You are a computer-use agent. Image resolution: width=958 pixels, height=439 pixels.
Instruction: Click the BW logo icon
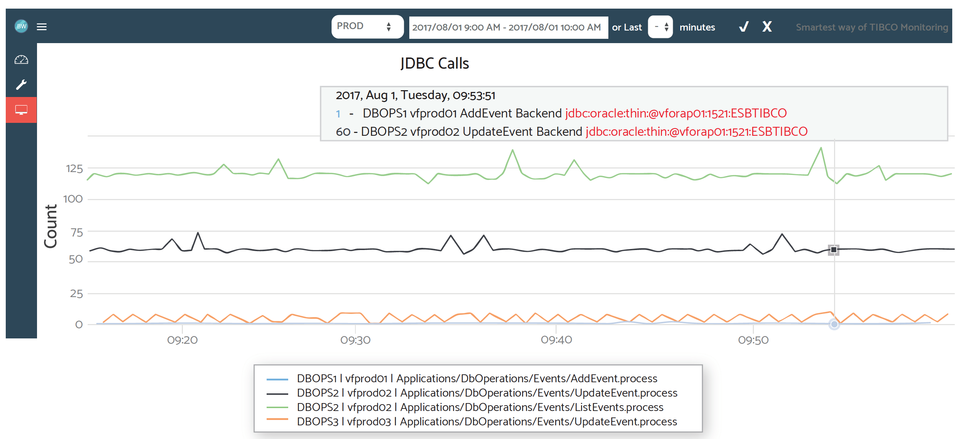(21, 26)
